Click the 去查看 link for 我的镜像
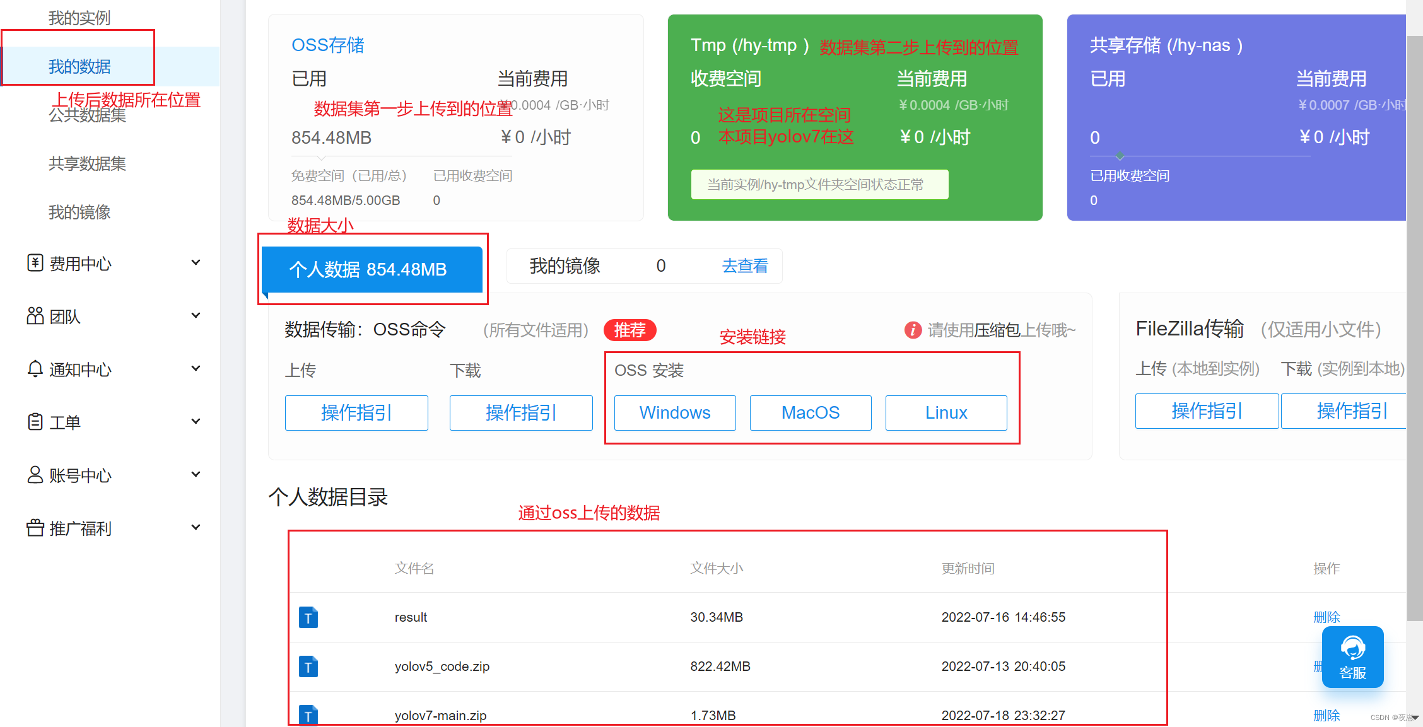The image size is (1423, 727). [745, 266]
